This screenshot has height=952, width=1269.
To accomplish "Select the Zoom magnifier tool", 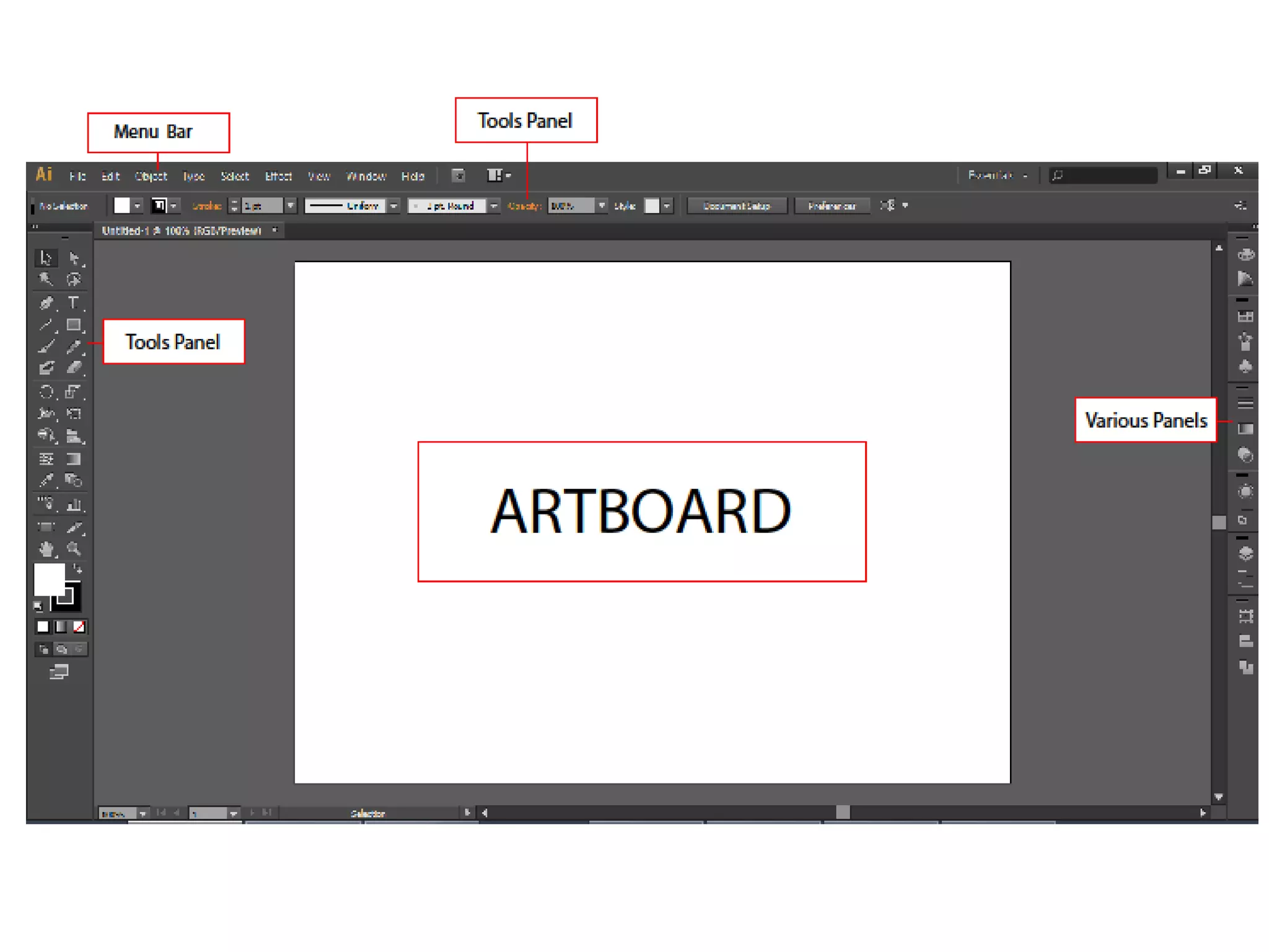I will pyautogui.click(x=74, y=549).
